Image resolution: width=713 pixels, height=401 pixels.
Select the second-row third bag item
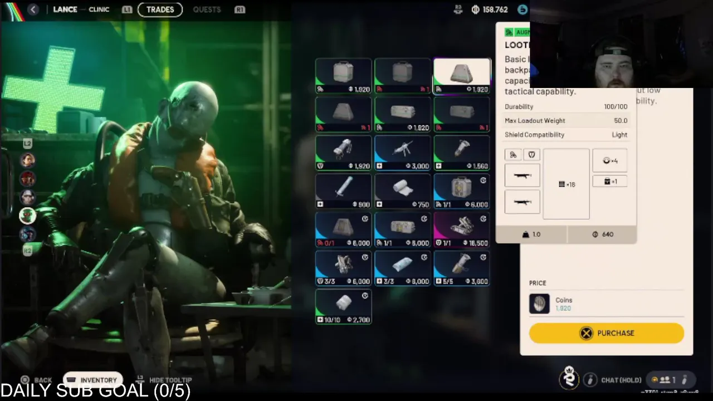point(462,115)
